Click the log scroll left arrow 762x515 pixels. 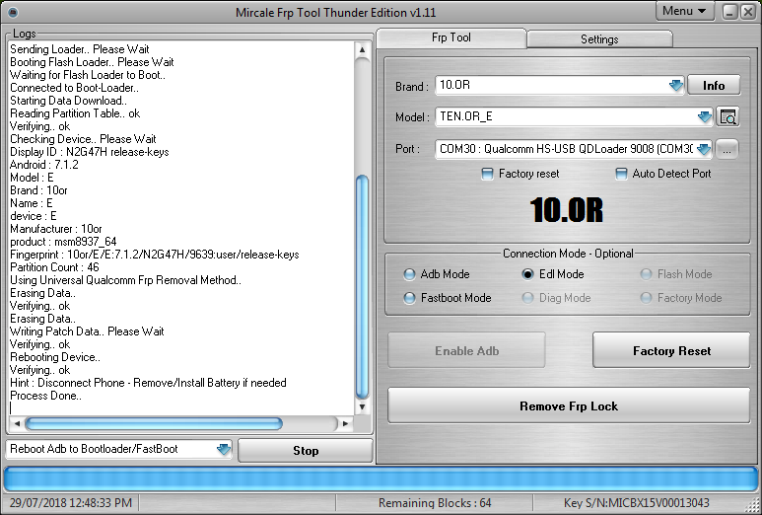(x=17, y=423)
